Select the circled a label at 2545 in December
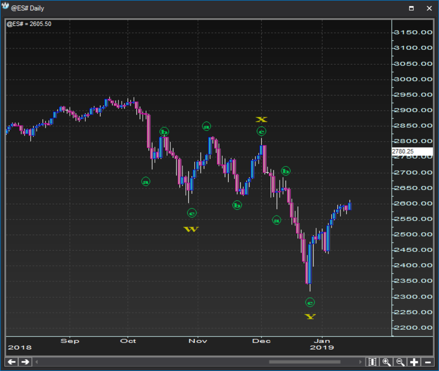This screenshot has width=439, height=371. (x=277, y=220)
